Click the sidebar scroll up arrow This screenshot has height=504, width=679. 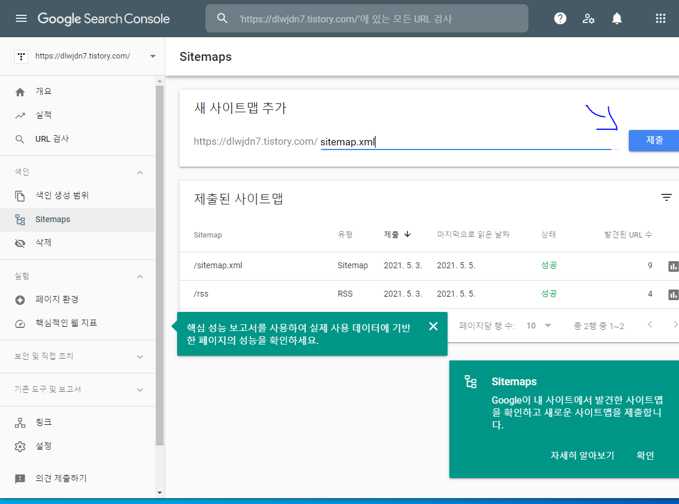[x=159, y=81]
